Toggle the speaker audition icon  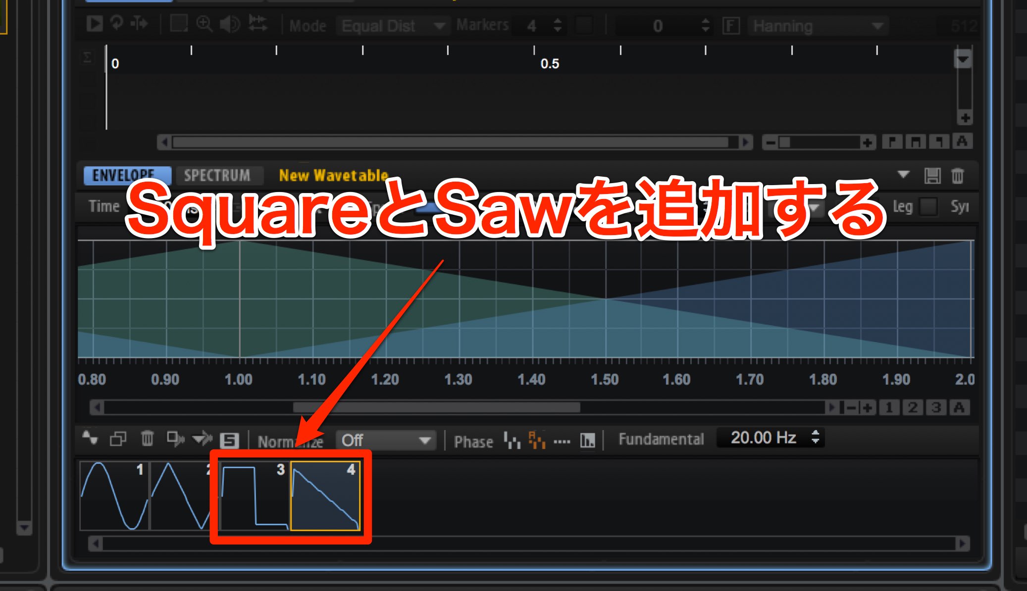coord(230,24)
